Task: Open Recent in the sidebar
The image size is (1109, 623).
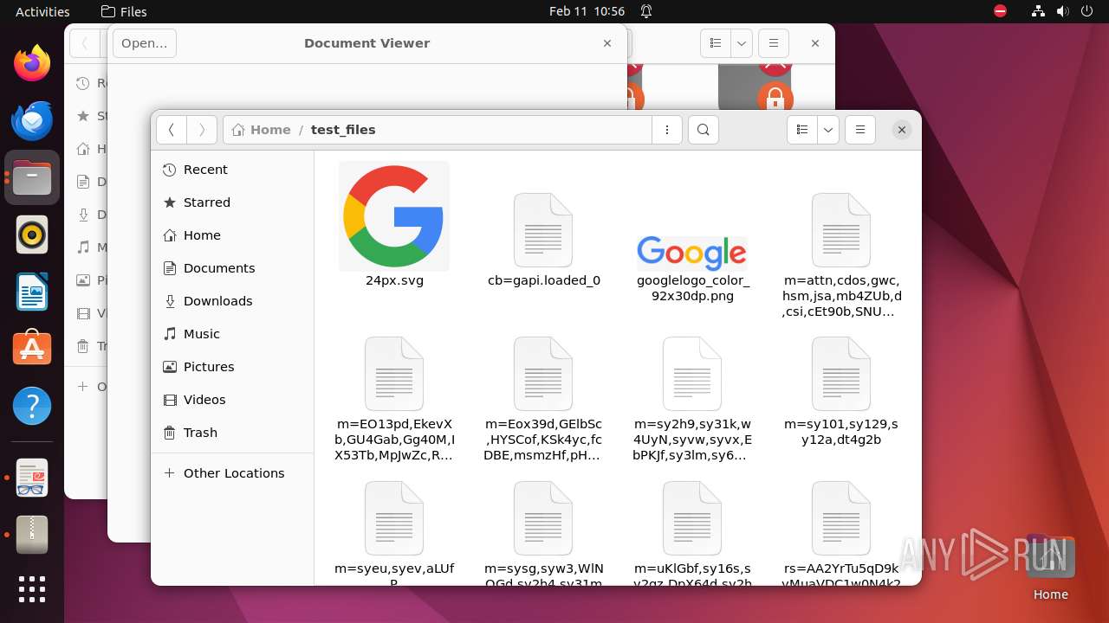Action: [232, 170]
